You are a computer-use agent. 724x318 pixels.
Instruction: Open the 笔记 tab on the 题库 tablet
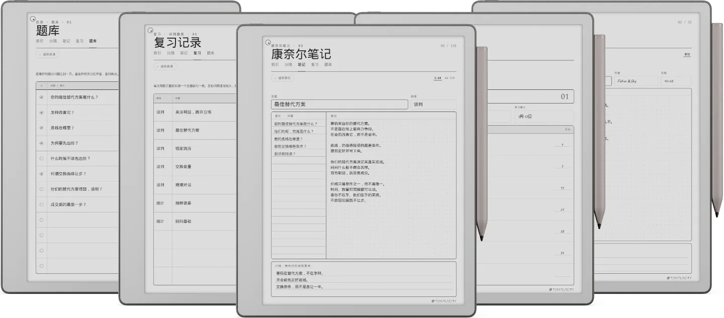(x=66, y=41)
